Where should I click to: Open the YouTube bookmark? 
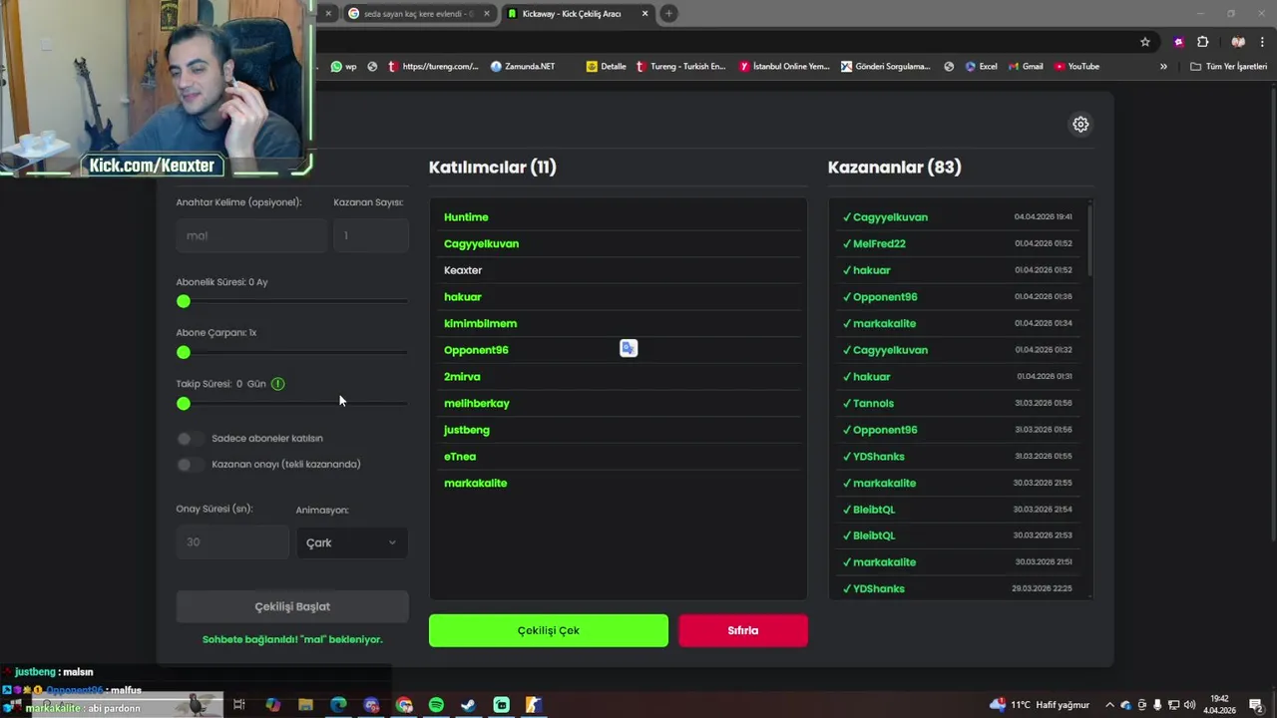coord(1077,67)
